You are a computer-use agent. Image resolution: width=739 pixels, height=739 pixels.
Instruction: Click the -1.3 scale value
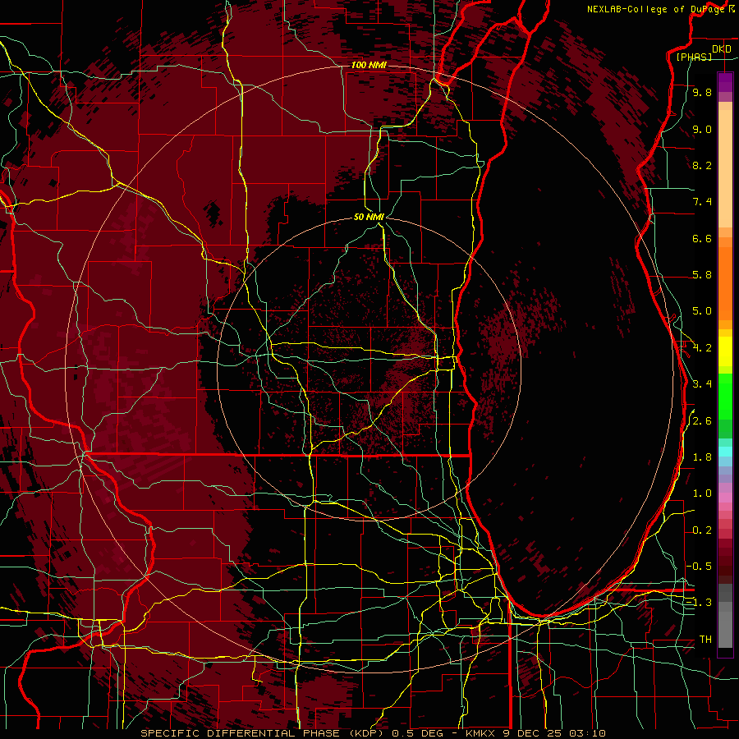click(699, 603)
